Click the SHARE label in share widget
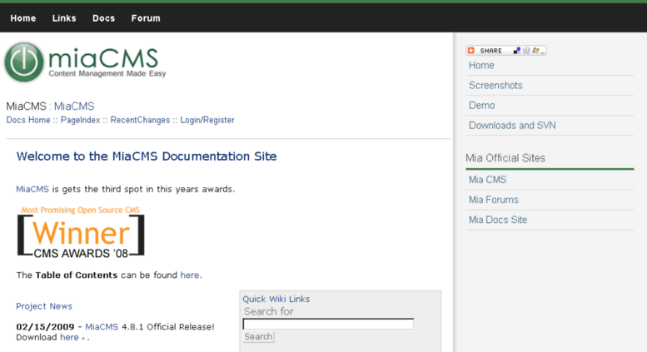The width and height of the screenshot is (647, 352). click(490, 51)
